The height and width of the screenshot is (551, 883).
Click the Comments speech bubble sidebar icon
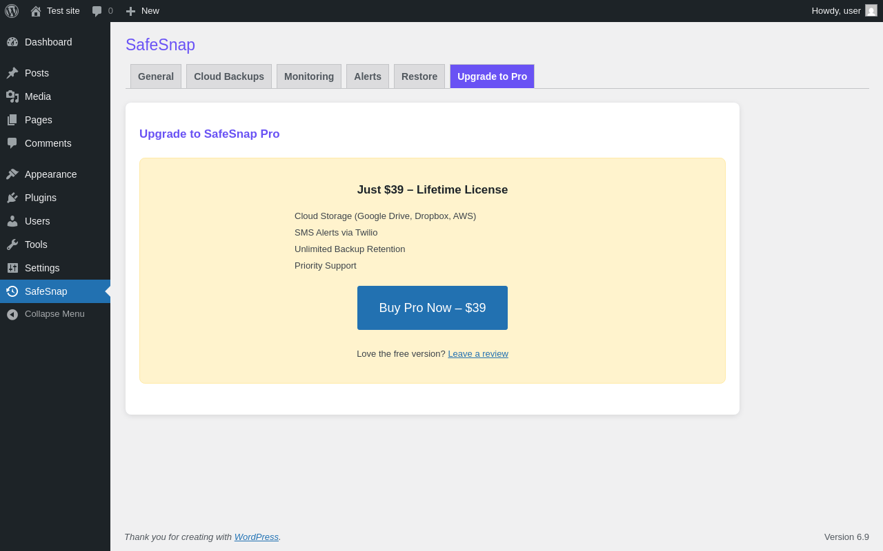click(x=12, y=143)
